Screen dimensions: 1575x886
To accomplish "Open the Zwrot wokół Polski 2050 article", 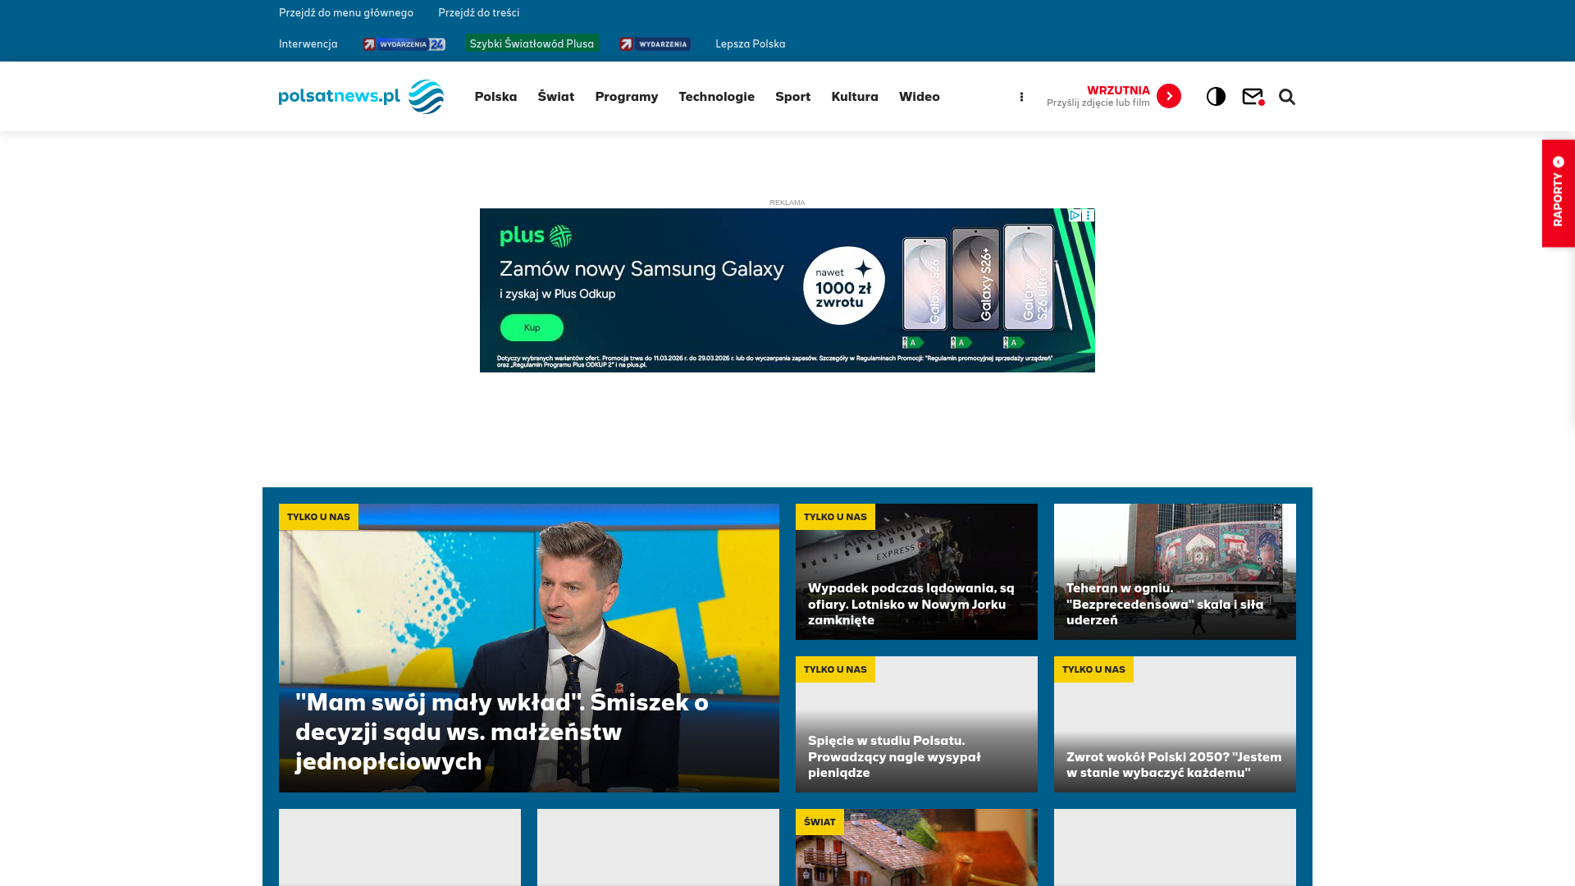I will coord(1175,724).
